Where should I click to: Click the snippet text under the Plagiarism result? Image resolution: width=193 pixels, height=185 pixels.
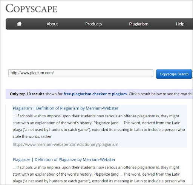[99, 126]
